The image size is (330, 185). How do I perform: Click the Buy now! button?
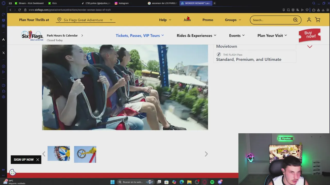[310, 35]
